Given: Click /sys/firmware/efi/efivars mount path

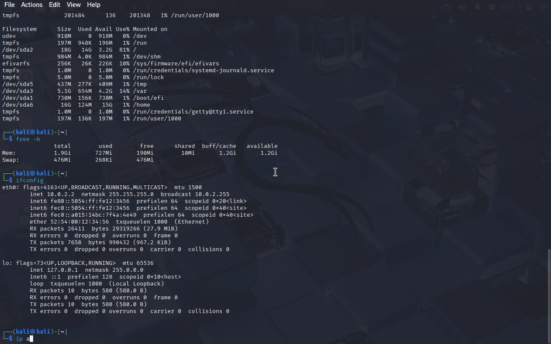Looking at the screenshot, I should click(176, 64).
